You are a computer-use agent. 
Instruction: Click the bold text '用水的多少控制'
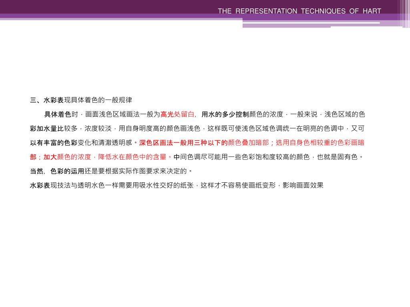pos(225,114)
